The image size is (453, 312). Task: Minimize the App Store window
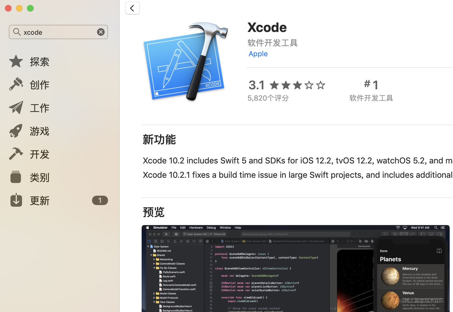(19, 8)
